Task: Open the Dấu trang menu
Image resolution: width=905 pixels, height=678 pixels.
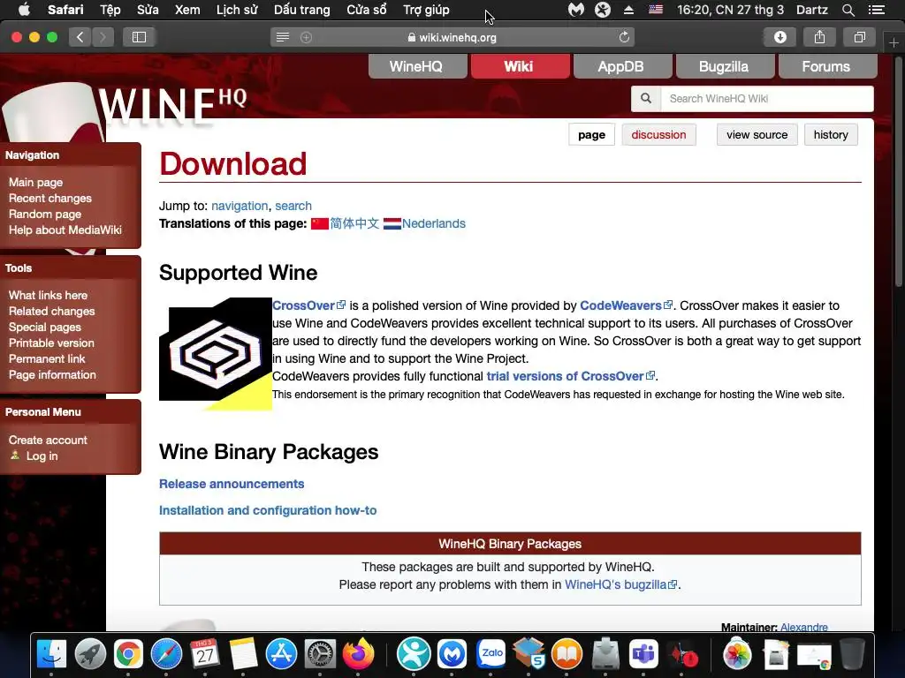Action: 302,10
